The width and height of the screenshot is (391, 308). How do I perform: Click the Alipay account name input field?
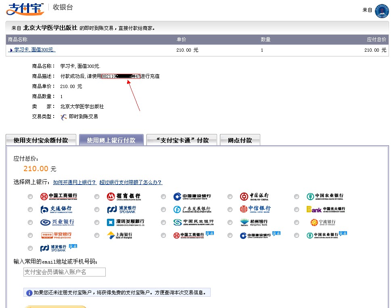(x=65, y=272)
